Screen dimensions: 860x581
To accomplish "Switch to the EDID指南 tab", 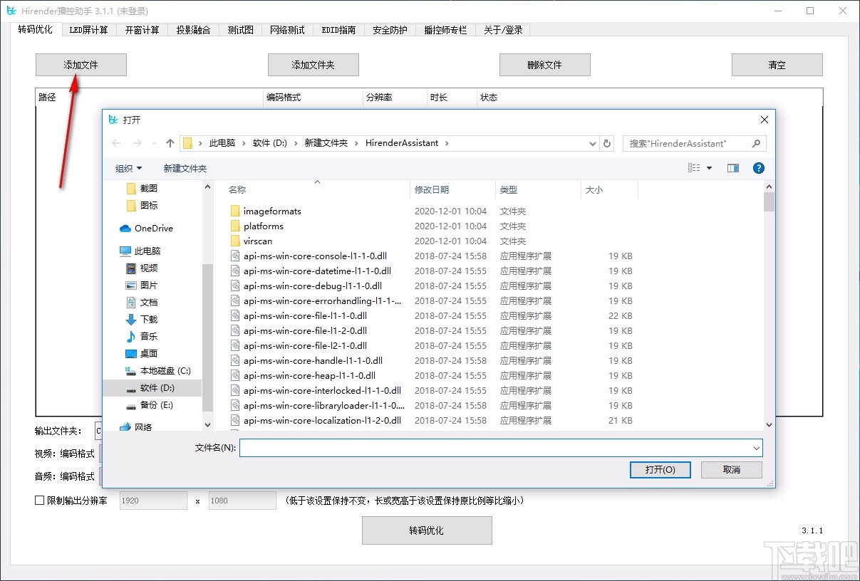I will tap(338, 29).
